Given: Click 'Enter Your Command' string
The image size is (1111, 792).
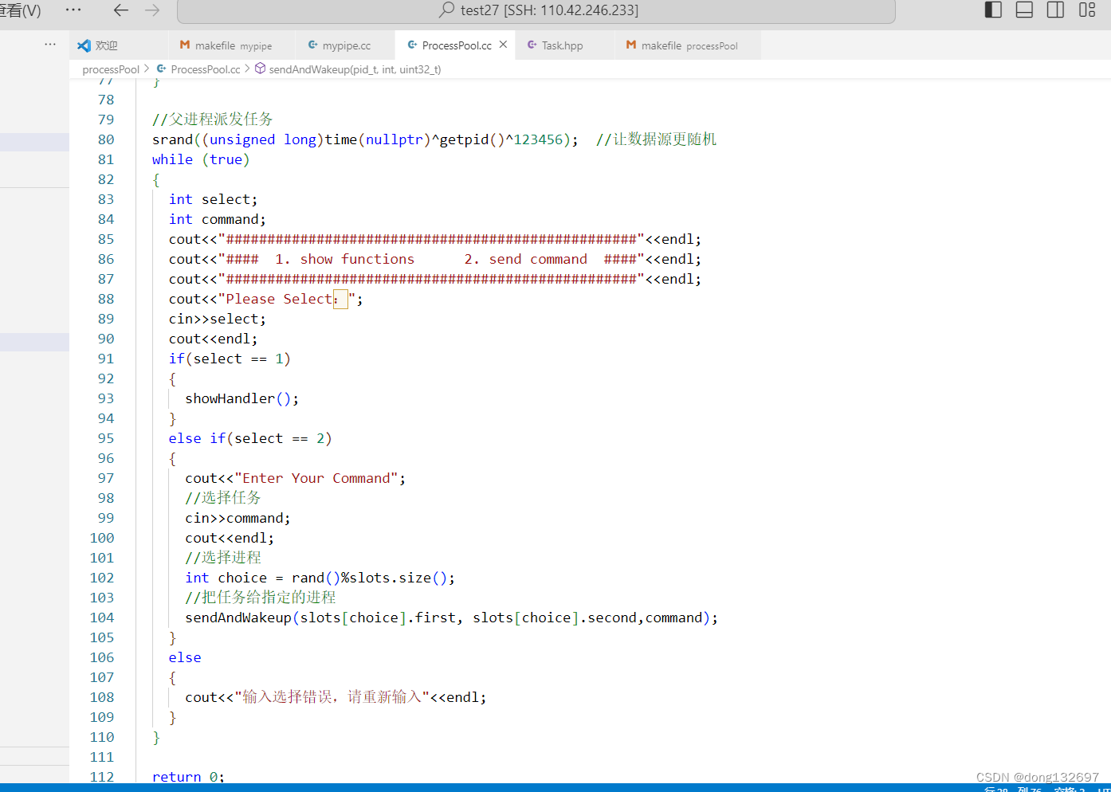Looking at the screenshot, I should (316, 478).
